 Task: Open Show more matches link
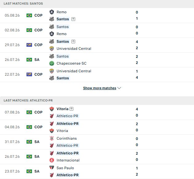99,88
